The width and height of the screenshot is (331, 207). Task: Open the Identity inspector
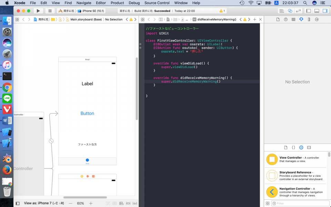[293, 19]
